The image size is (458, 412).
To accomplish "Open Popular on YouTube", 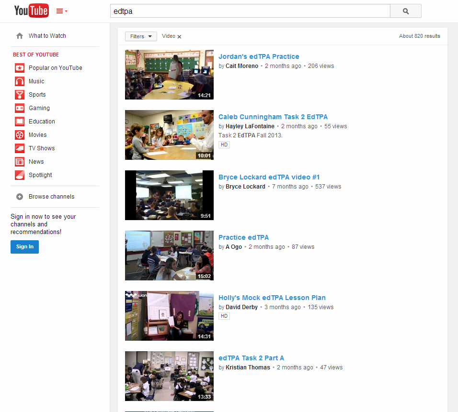I will click(x=56, y=68).
